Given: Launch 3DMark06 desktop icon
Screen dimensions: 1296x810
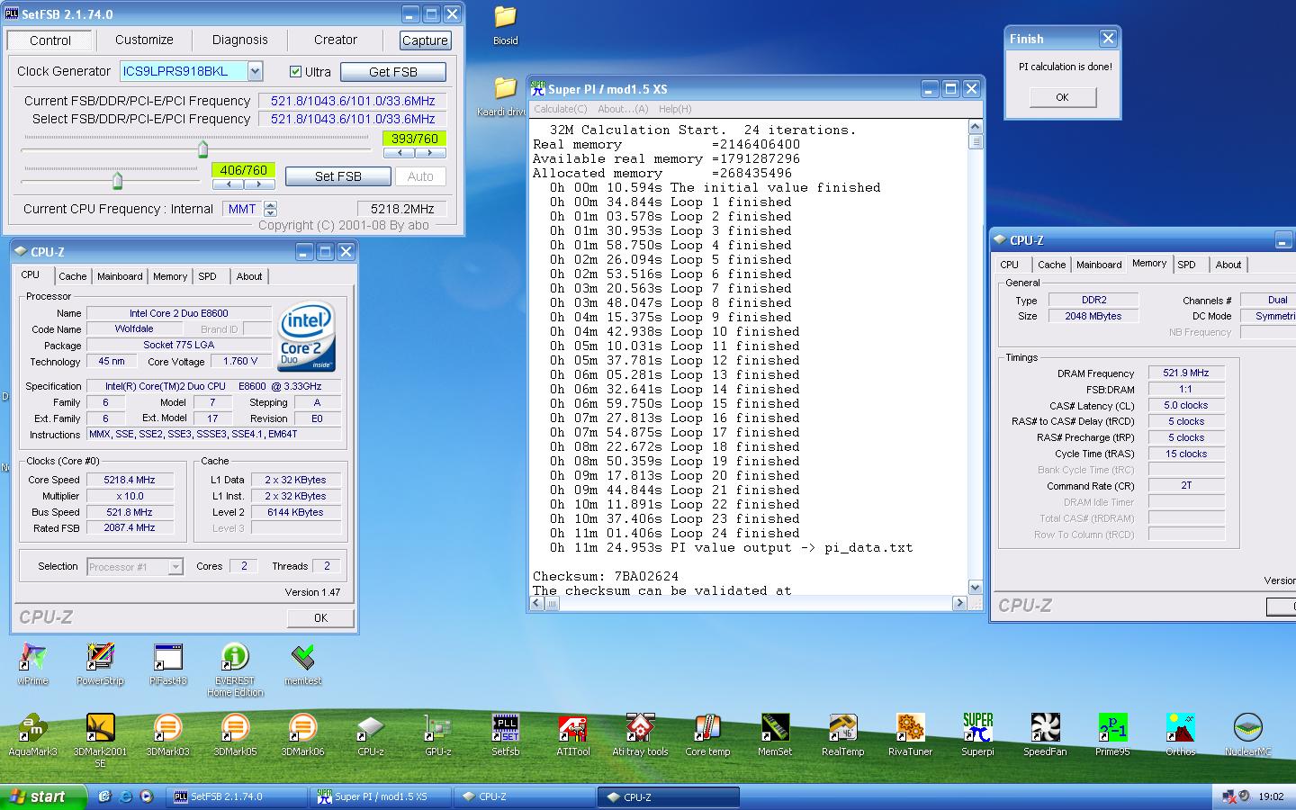Looking at the screenshot, I should point(302,735).
